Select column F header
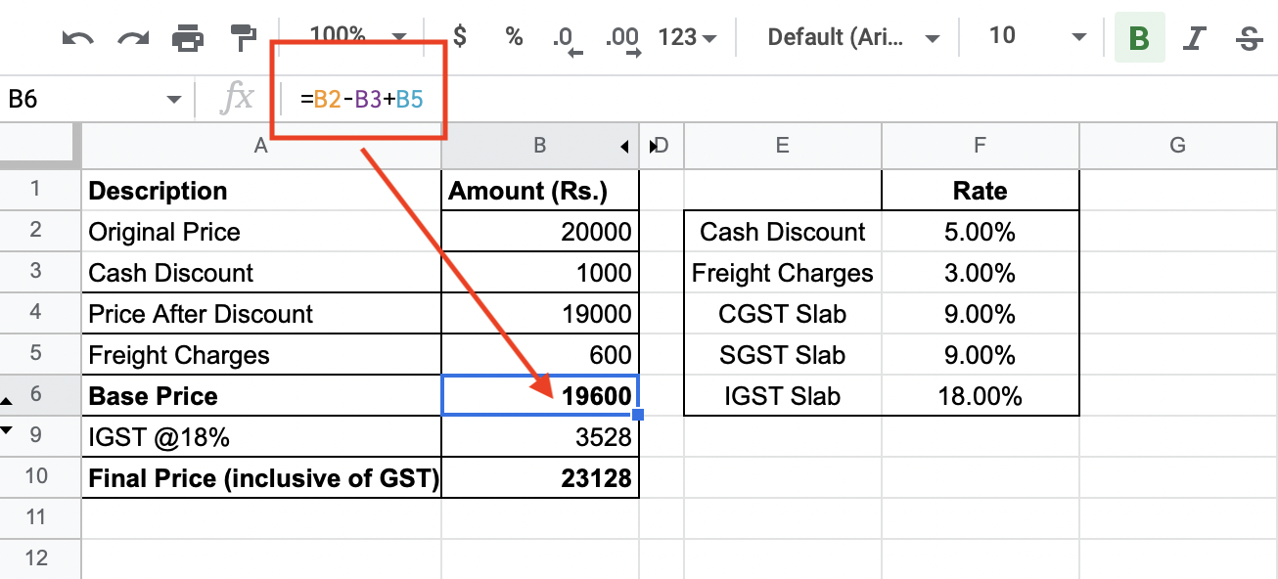This screenshot has width=1278, height=579. [980, 145]
